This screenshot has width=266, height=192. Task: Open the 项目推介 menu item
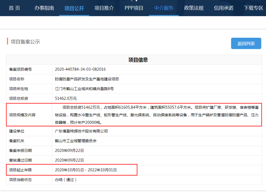(104, 8)
